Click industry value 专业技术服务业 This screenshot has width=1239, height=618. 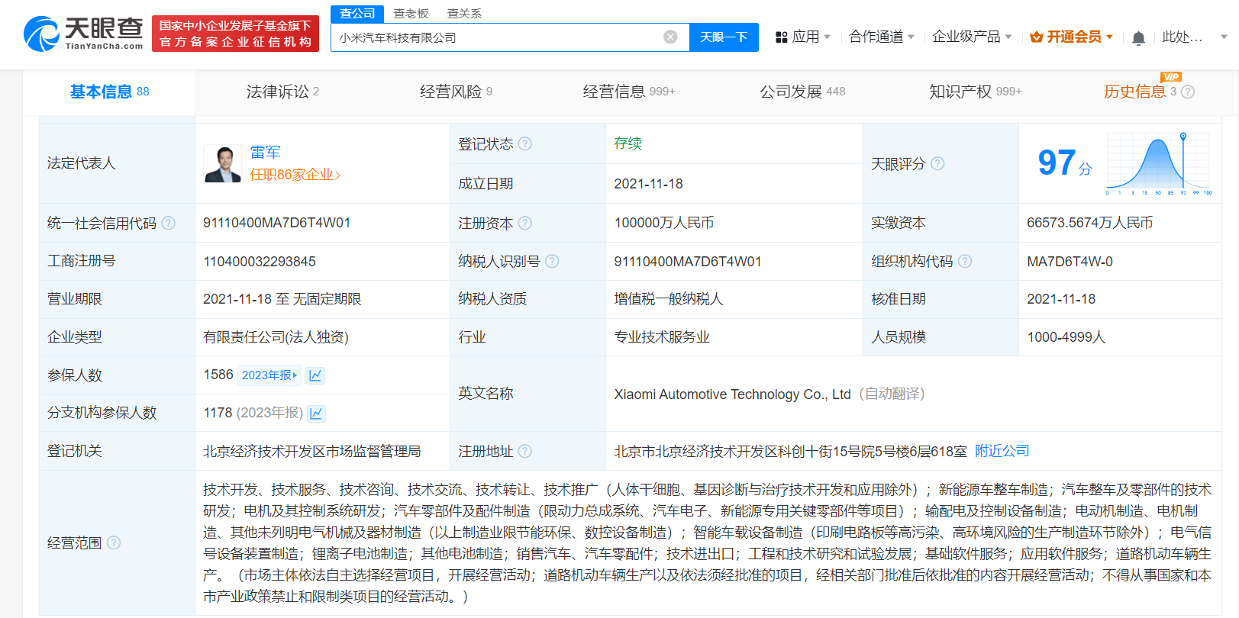pos(662,336)
